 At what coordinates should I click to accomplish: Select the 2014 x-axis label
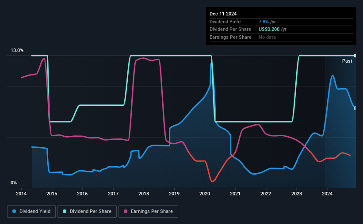click(x=21, y=194)
